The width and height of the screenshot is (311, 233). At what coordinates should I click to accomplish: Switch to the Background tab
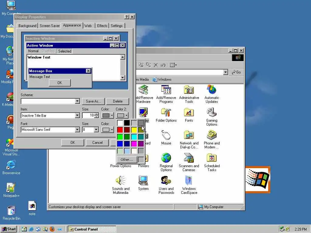(x=27, y=26)
